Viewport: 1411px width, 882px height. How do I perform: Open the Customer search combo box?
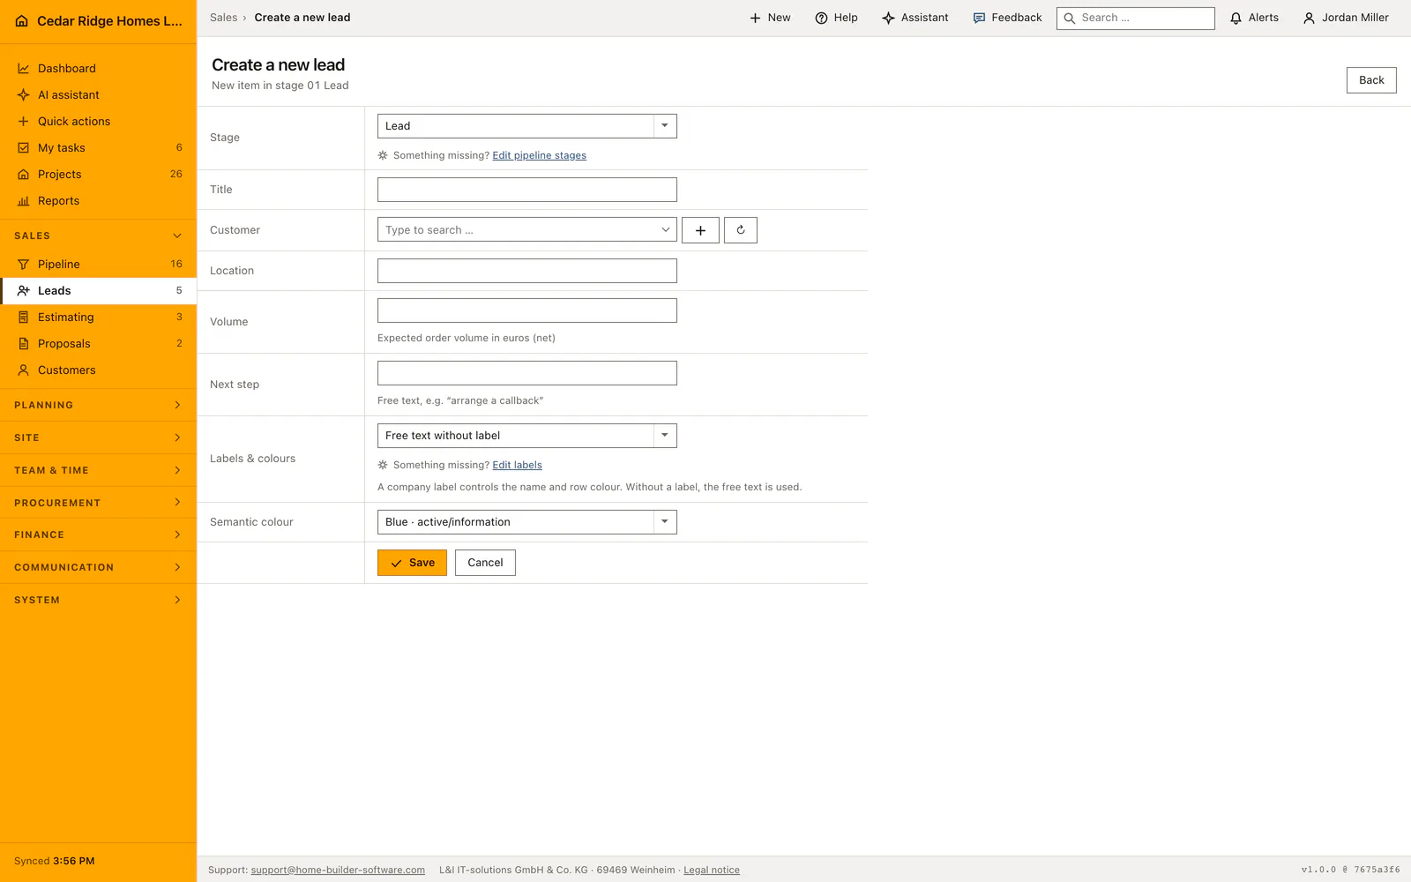526,230
